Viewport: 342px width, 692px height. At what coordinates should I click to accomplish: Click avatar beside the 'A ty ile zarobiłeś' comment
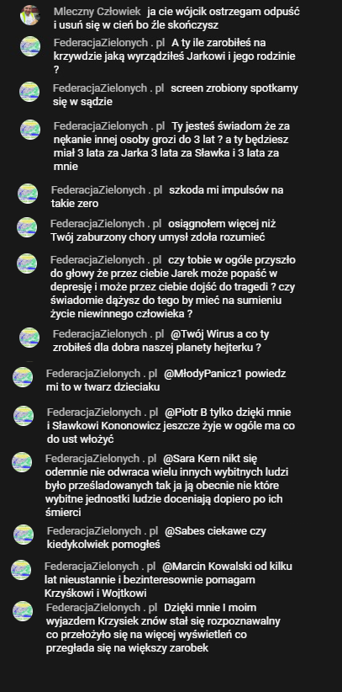coord(30,46)
